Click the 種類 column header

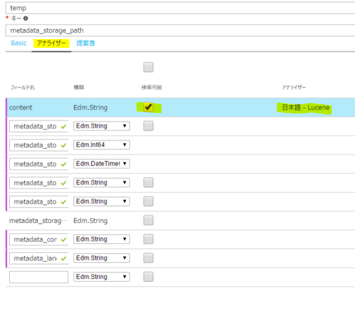point(79,87)
